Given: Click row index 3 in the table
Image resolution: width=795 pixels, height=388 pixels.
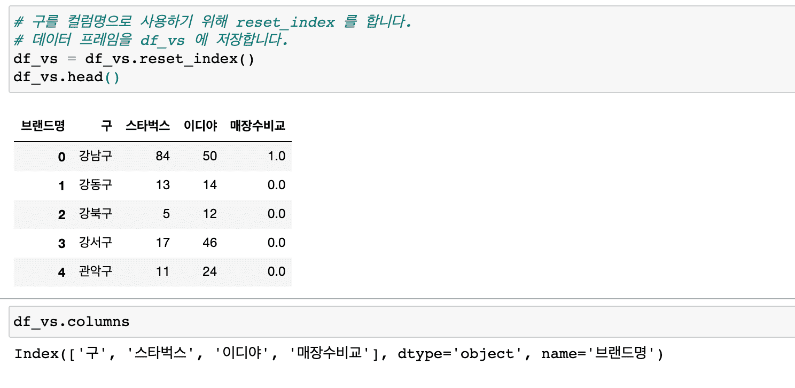Looking at the screenshot, I should pyautogui.click(x=61, y=243).
